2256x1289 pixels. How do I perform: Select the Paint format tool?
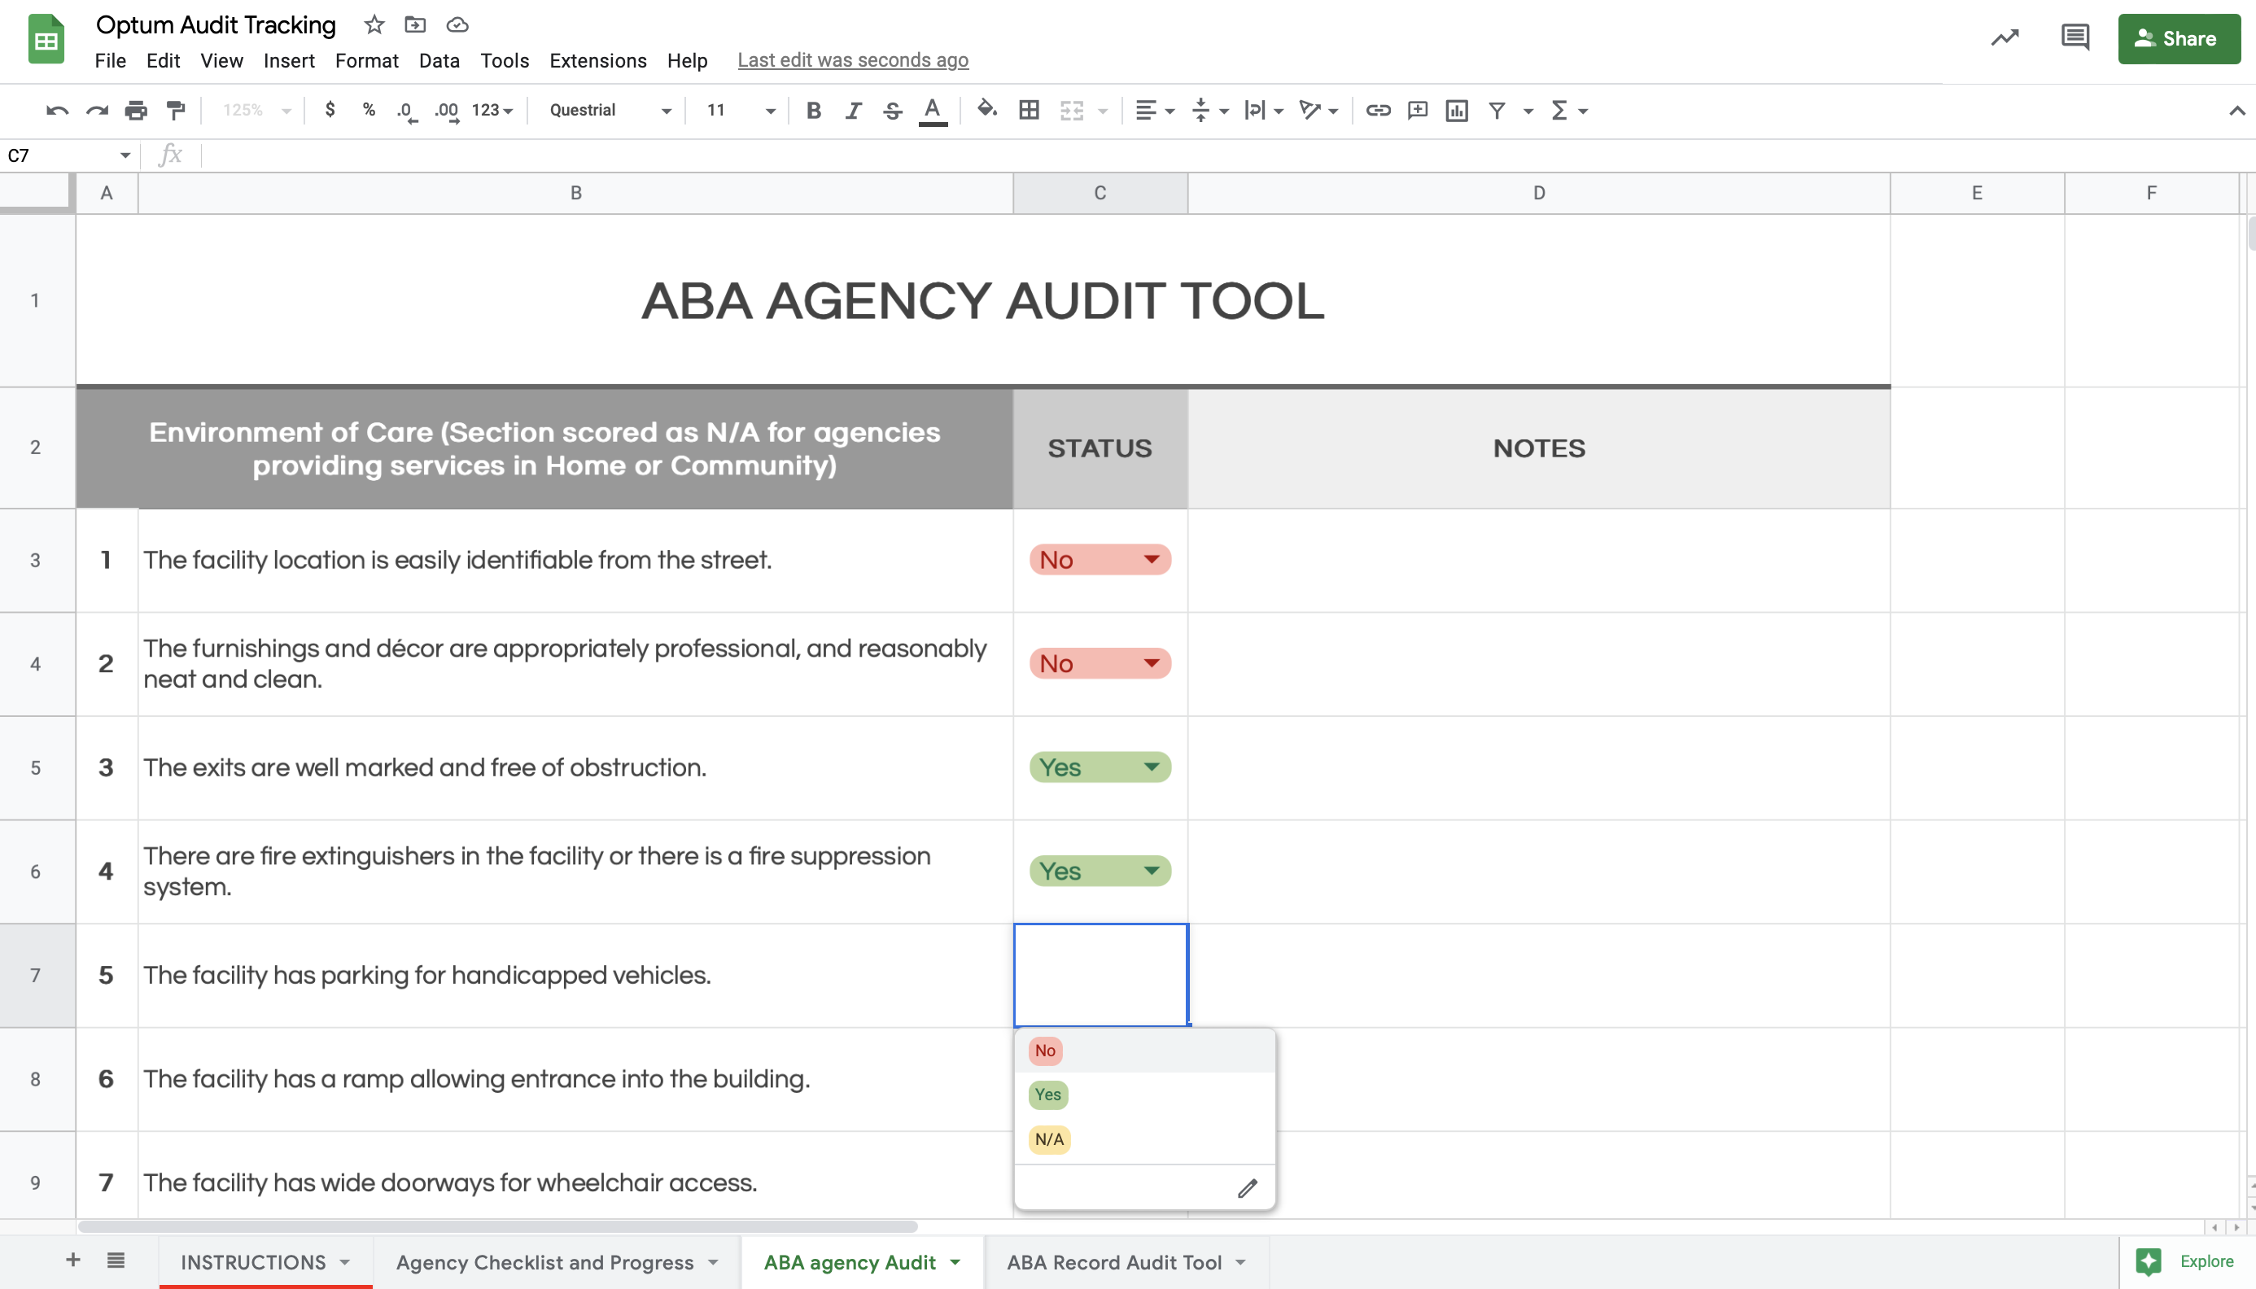175,110
